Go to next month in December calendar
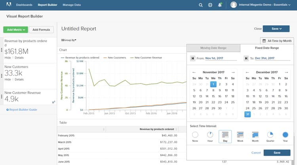This screenshot has height=165, width=297. click(x=287, y=72)
